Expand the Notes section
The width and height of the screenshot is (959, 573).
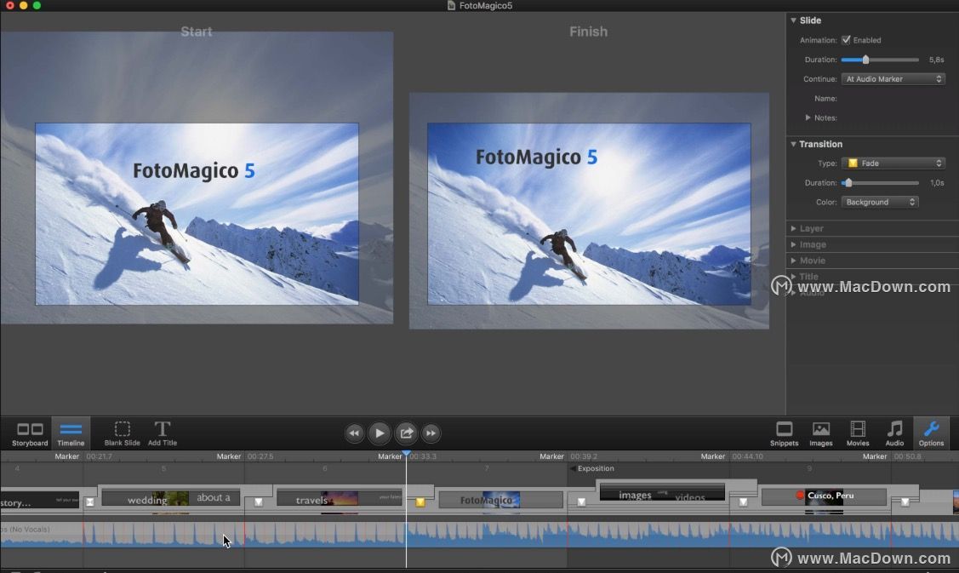808,117
